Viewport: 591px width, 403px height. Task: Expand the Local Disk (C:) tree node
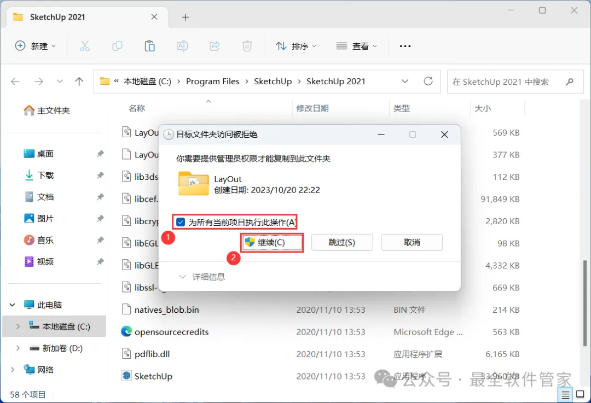click(18, 326)
